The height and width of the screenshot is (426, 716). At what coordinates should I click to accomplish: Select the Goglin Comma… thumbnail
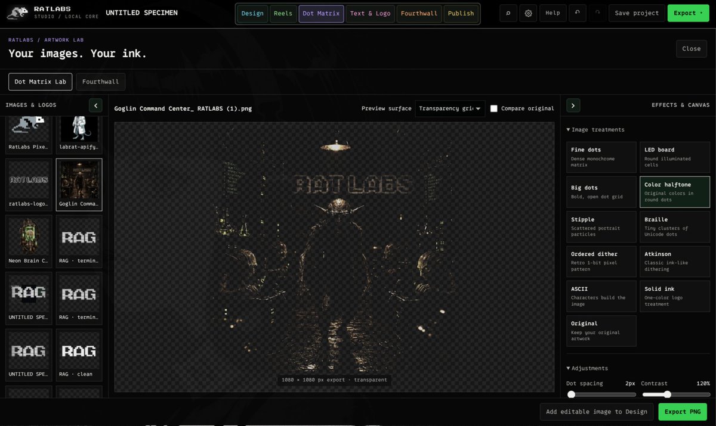coord(79,185)
